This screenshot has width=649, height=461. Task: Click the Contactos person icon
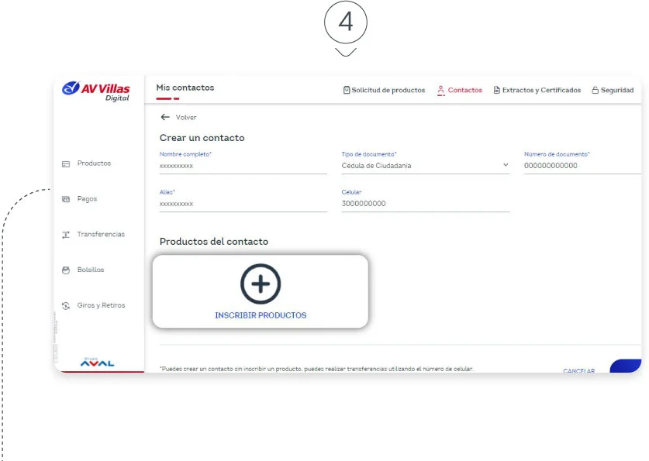pos(441,90)
